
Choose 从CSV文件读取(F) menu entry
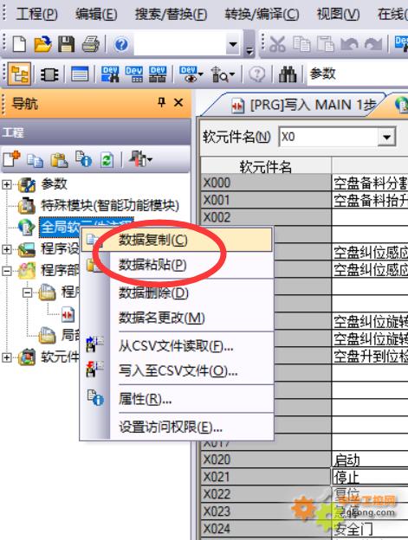click(x=176, y=346)
